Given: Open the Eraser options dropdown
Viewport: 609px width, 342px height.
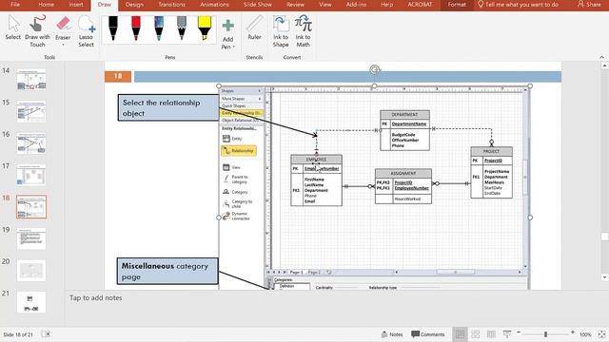Looking at the screenshot, I should (63, 45).
